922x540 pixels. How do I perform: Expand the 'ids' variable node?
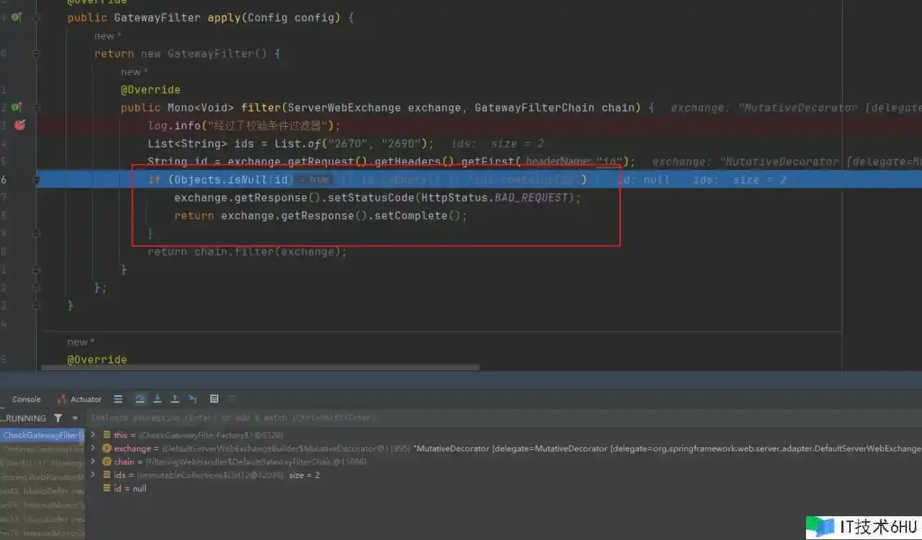(92, 475)
